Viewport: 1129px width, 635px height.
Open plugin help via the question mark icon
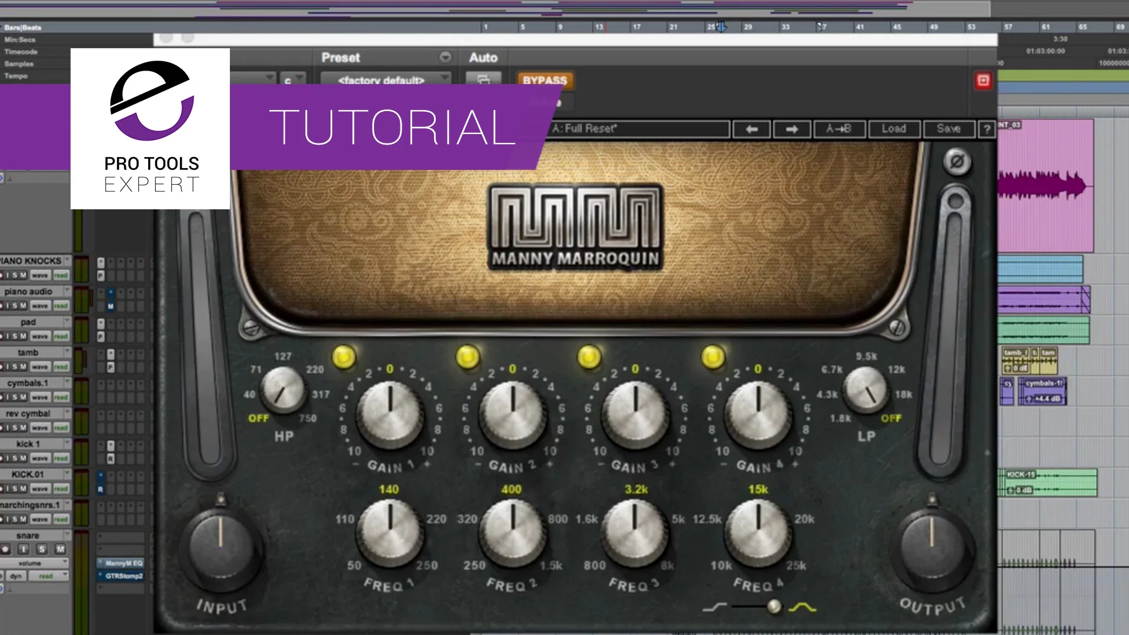pyautogui.click(x=988, y=129)
